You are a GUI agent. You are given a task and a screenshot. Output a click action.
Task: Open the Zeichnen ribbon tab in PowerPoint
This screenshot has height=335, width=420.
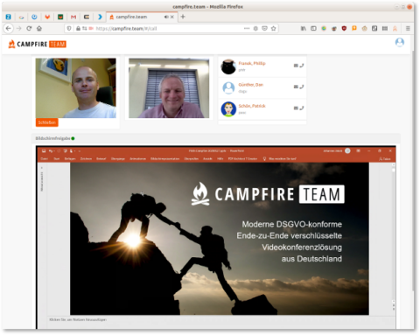[x=86, y=159]
